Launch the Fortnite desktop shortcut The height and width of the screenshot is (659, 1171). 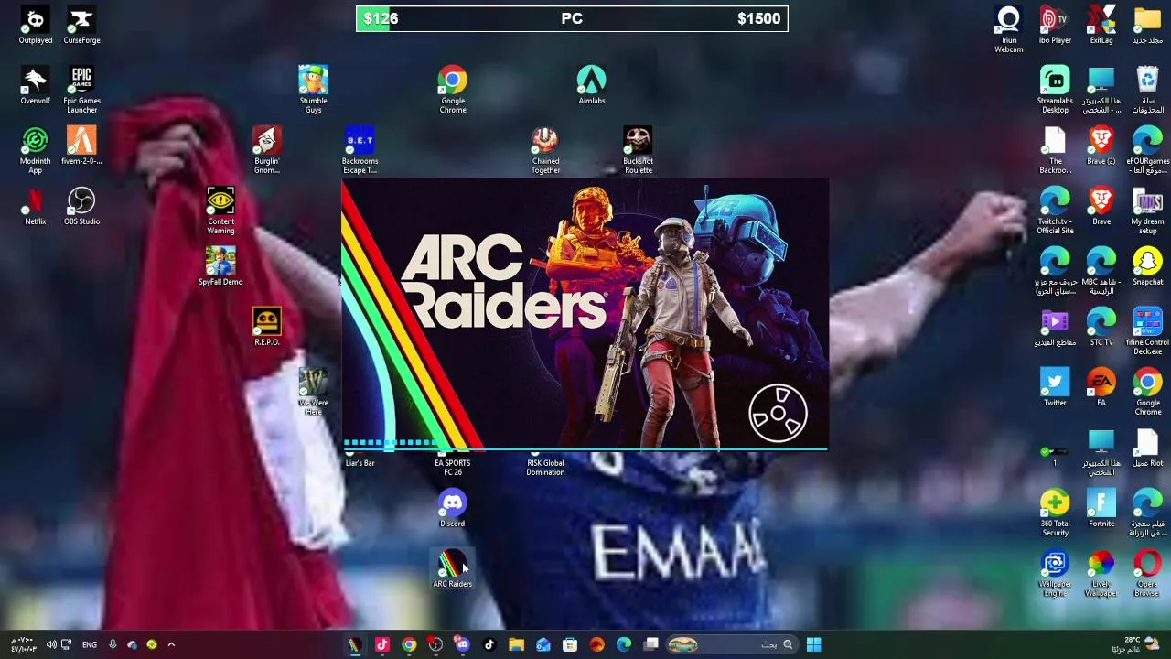click(1101, 509)
